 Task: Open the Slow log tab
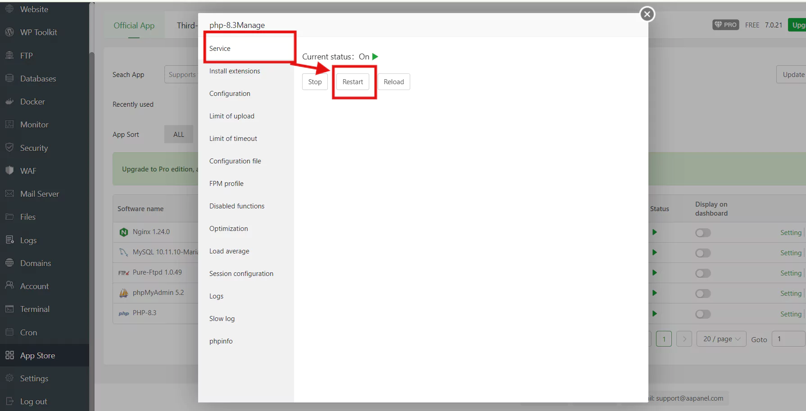tap(246, 318)
